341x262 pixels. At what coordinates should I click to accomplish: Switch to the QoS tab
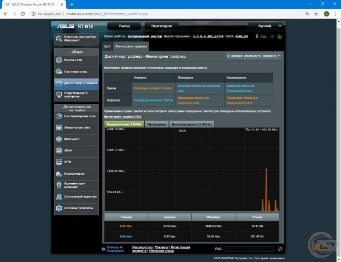(107, 46)
